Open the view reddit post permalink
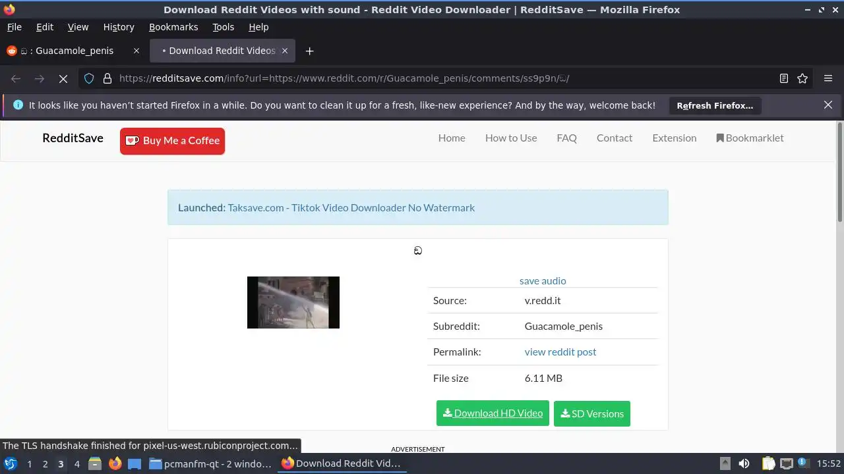Screen dimensions: 844x474 pyautogui.click(x=560, y=352)
